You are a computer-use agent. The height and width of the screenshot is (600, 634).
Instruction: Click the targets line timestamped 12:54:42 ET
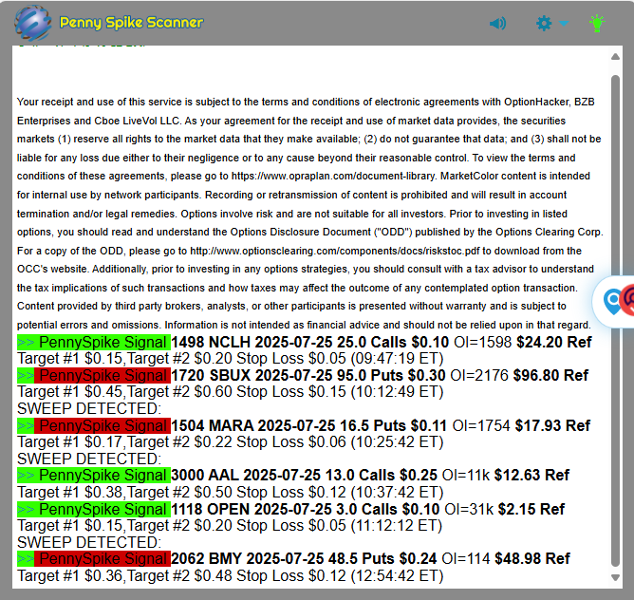tap(230, 575)
